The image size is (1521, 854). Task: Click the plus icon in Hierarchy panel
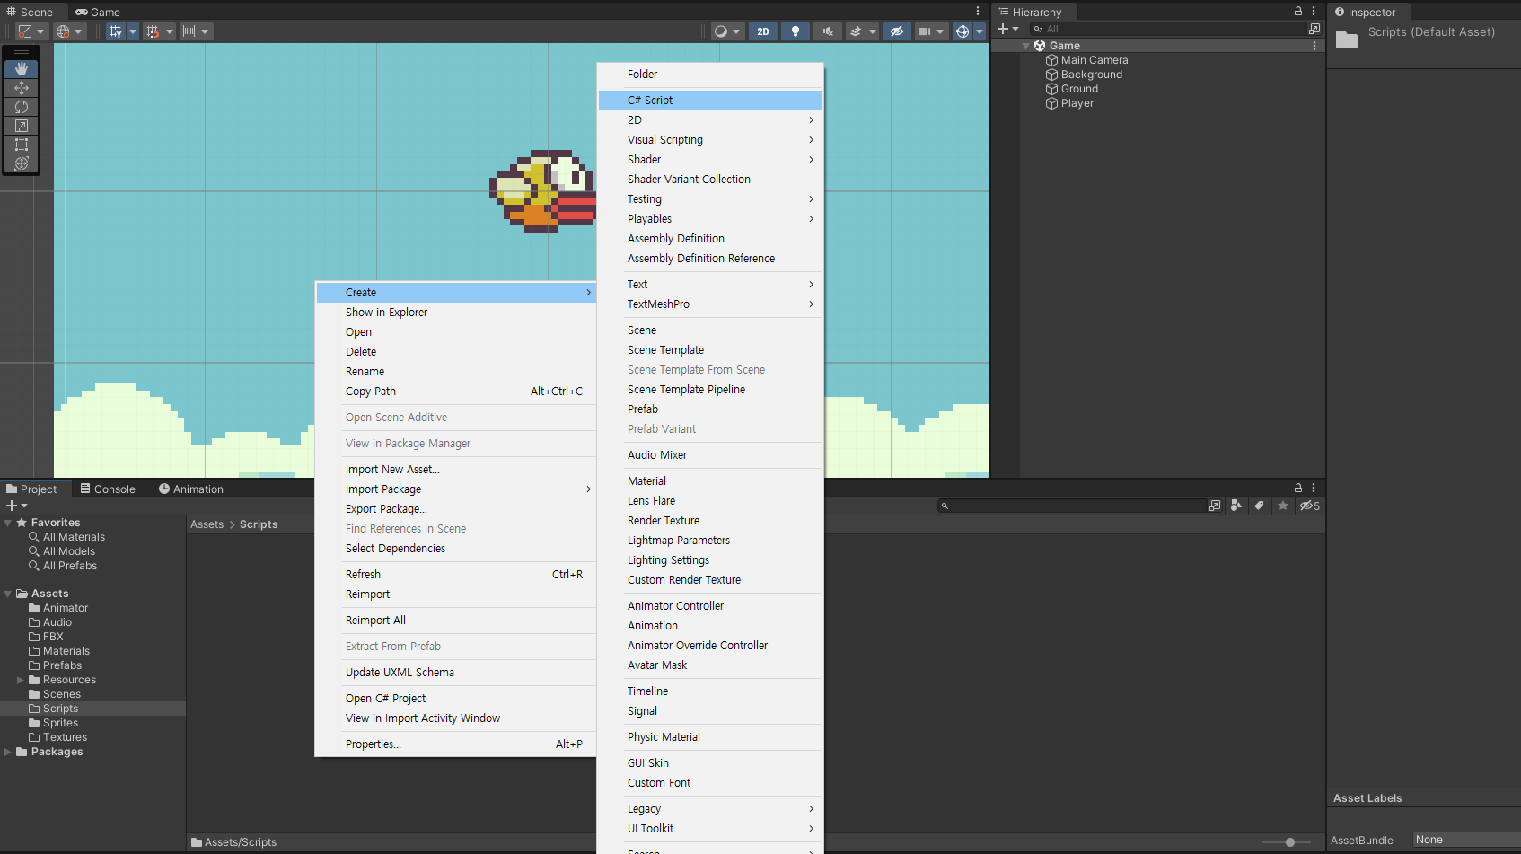[x=1003, y=29]
